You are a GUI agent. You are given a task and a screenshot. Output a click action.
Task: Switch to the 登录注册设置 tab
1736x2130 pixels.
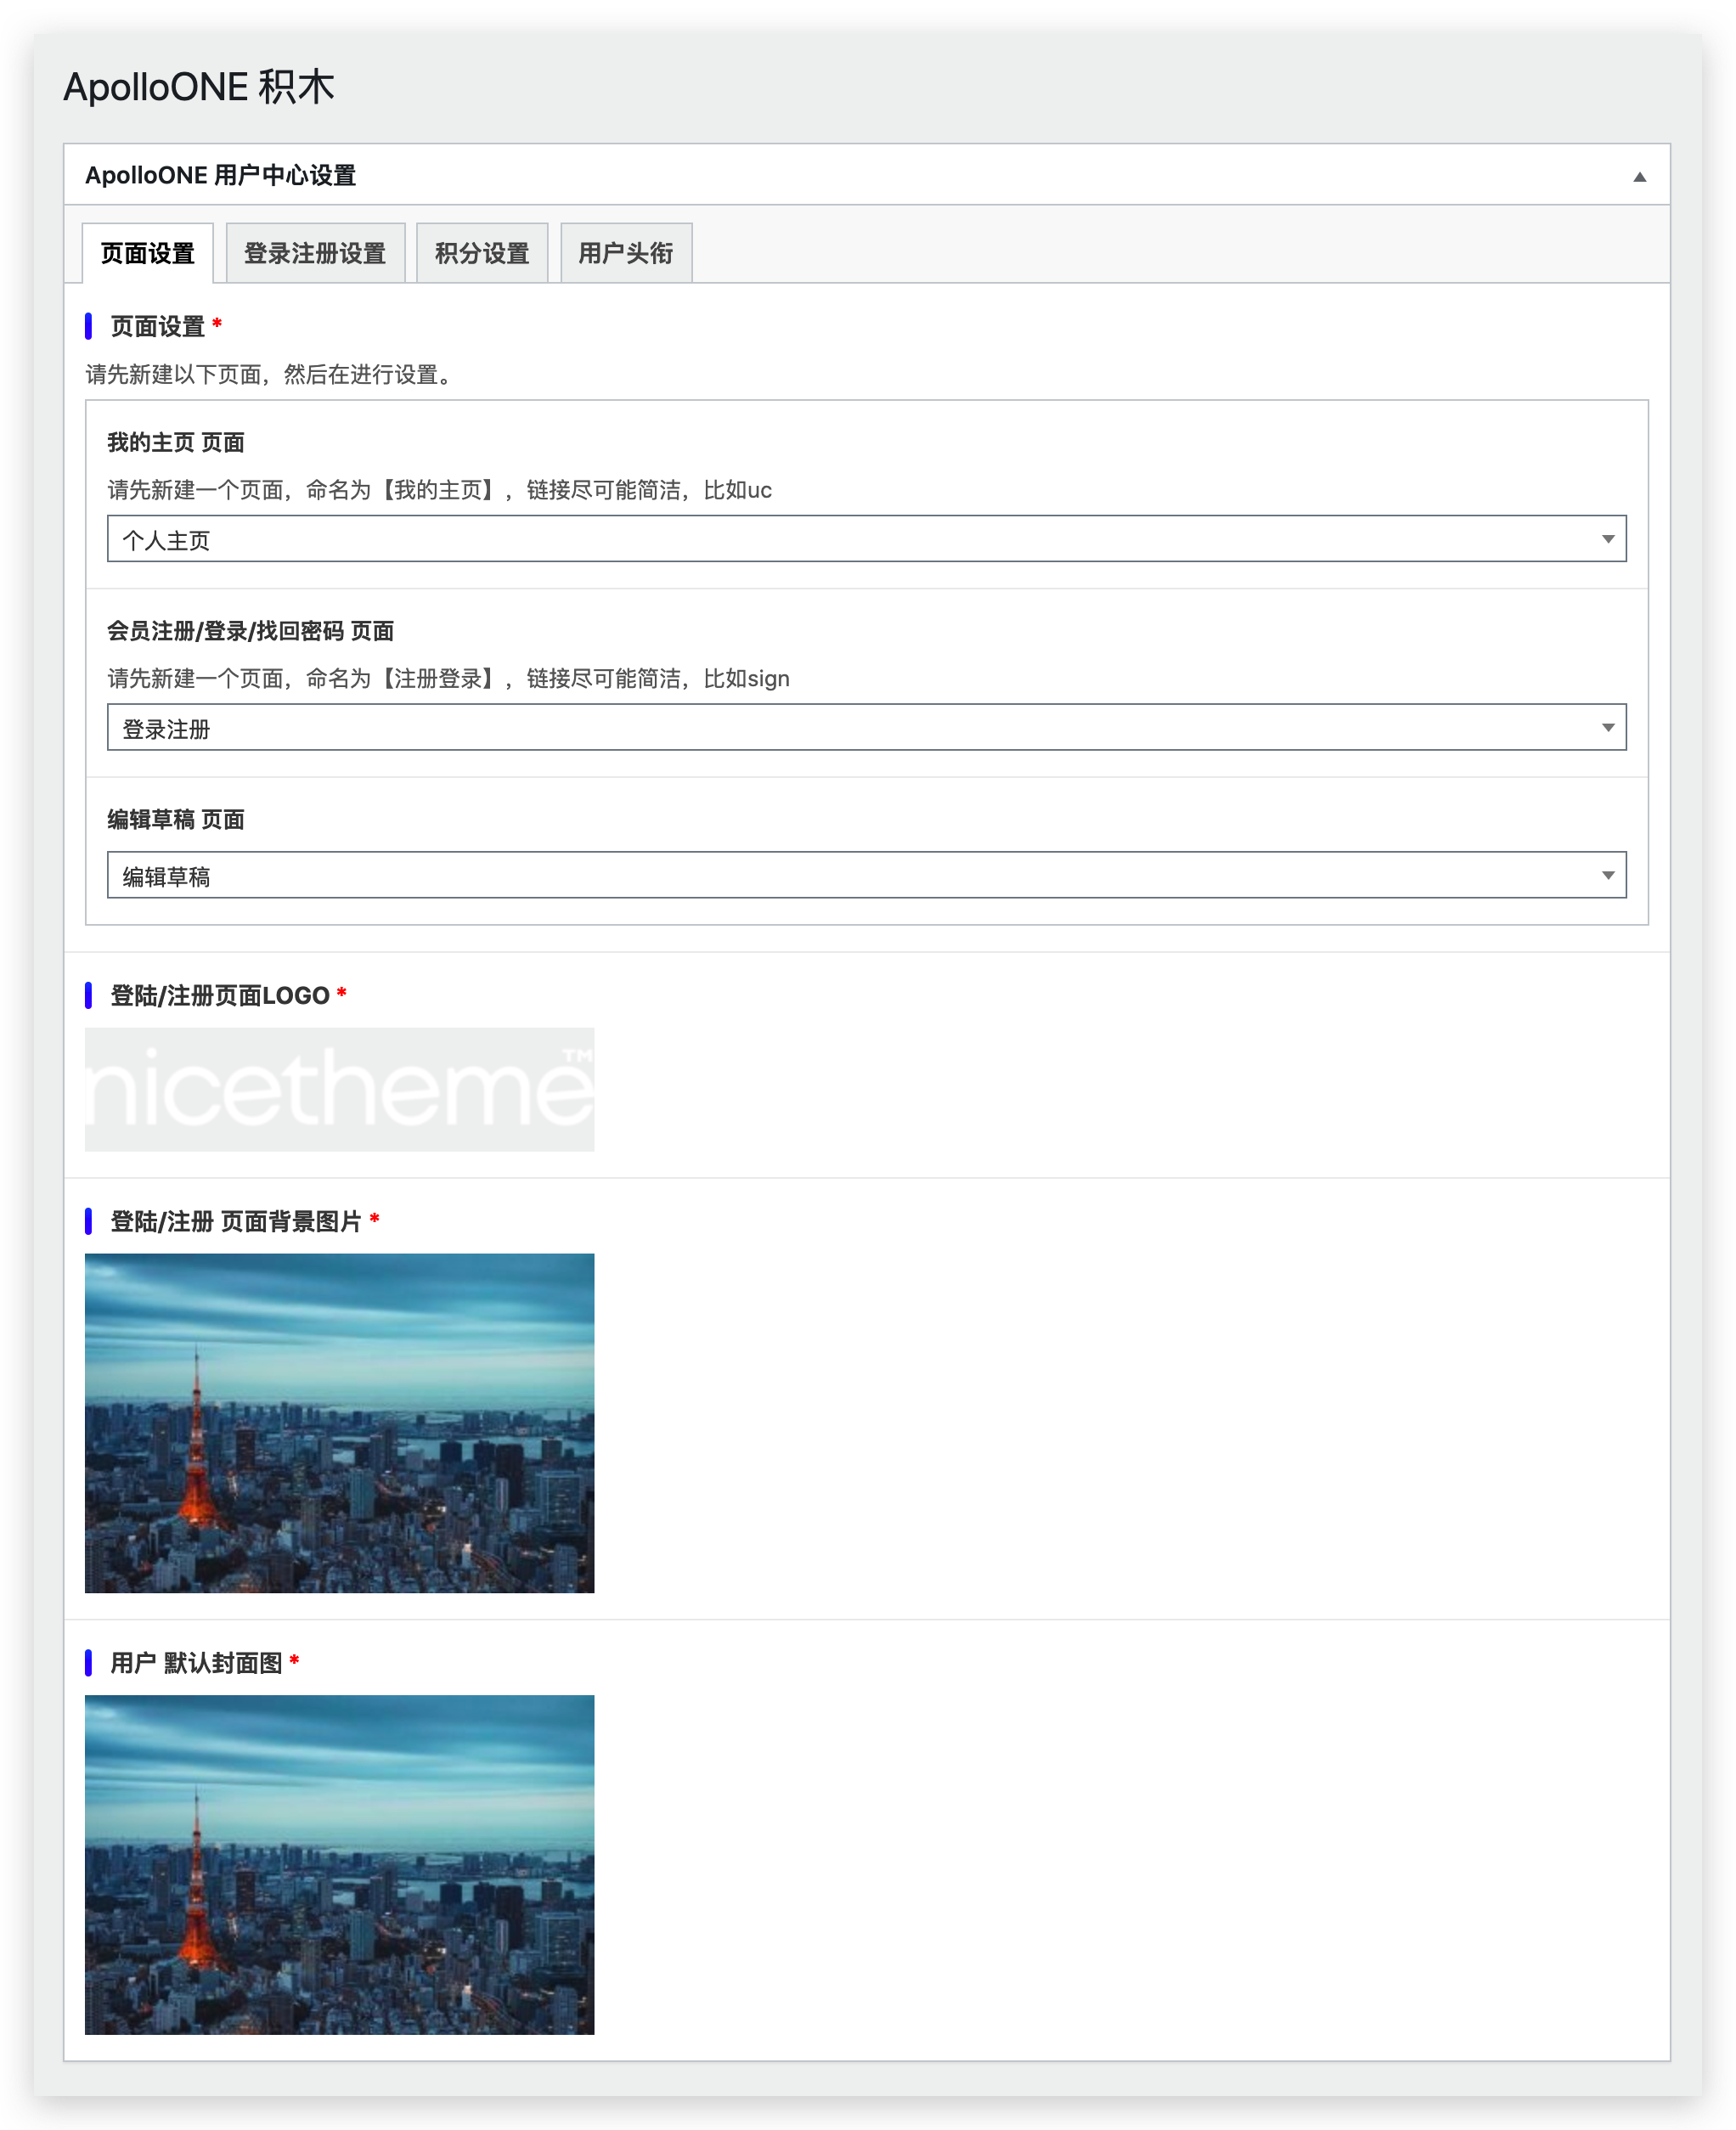tap(315, 253)
